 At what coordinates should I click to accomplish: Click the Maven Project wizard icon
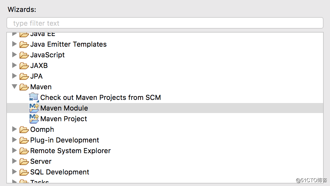pyautogui.click(x=34, y=119)
